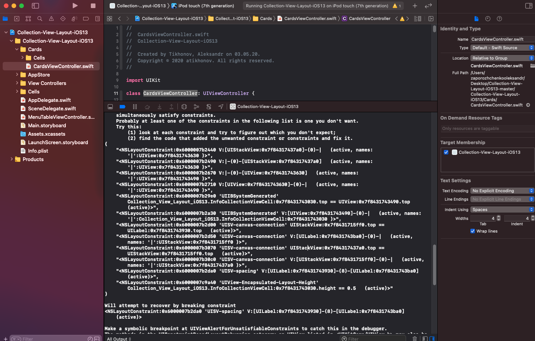This screenshot has width=535, height=341.
Task: Open the editor options menu
Action: (417, 18)
